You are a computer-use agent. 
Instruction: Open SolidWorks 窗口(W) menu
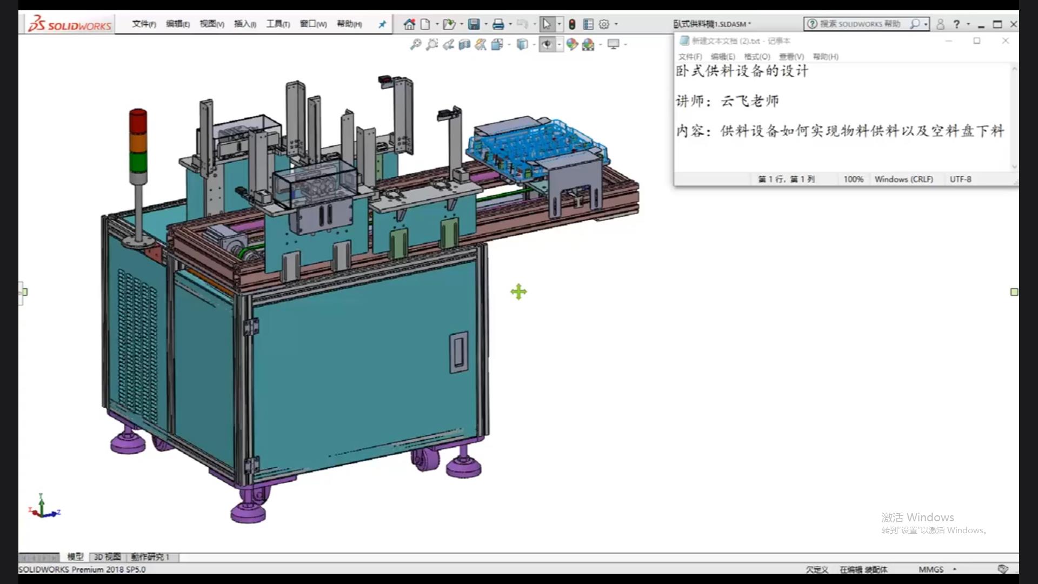tap(314, 24)
